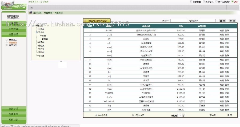Click the icon beside 商品查询 in sidebar

point(7,42)
